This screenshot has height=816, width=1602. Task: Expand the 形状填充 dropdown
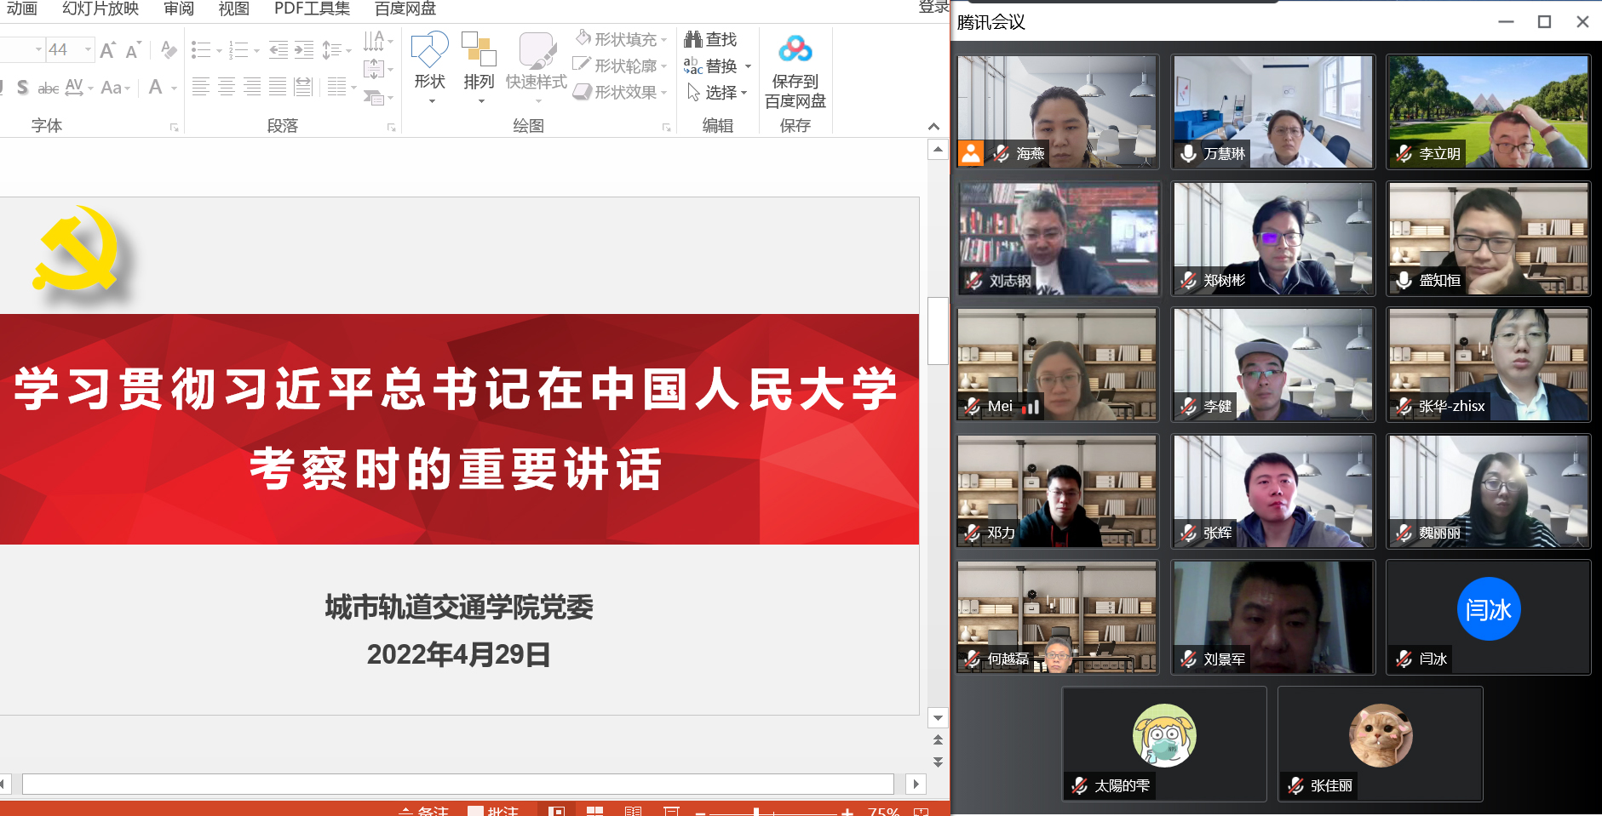click(664, 40)
